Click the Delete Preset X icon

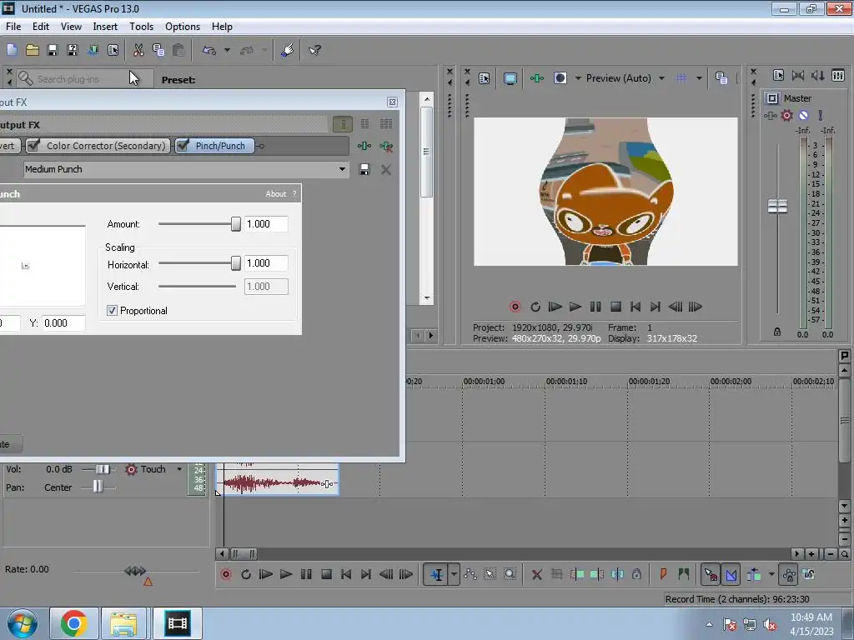click(386, 170)
